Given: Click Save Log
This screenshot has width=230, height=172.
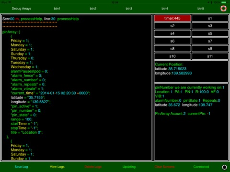Looking at the screenshot, I should pyautogui.click(x=21, y=167).
